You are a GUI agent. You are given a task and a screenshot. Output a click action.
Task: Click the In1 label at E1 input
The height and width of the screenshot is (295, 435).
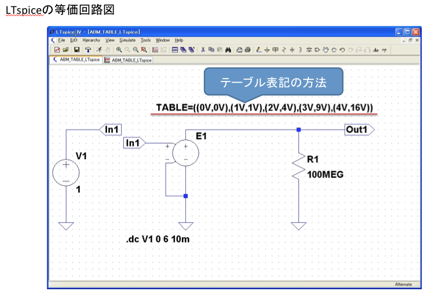134,143
